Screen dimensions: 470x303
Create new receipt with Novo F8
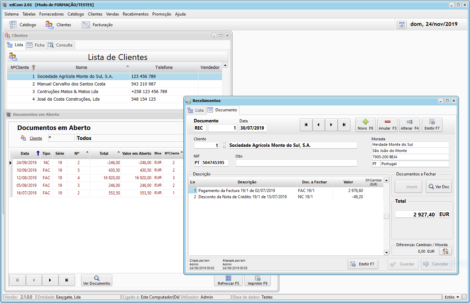(366, 125)
